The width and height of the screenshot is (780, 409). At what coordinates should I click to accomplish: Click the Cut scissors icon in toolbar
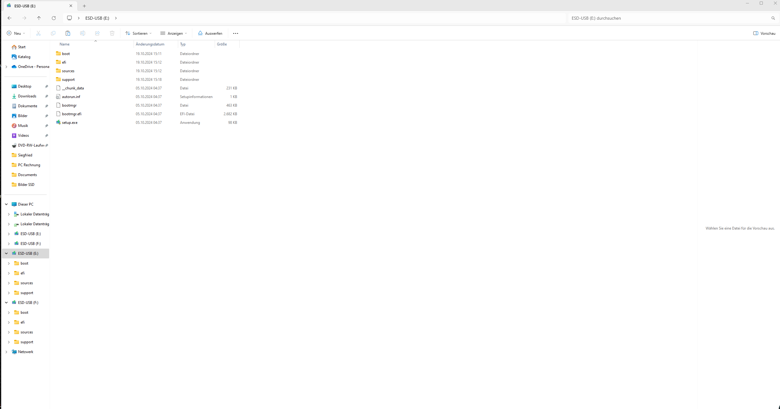pyautogui.click(x=38, y=33)
